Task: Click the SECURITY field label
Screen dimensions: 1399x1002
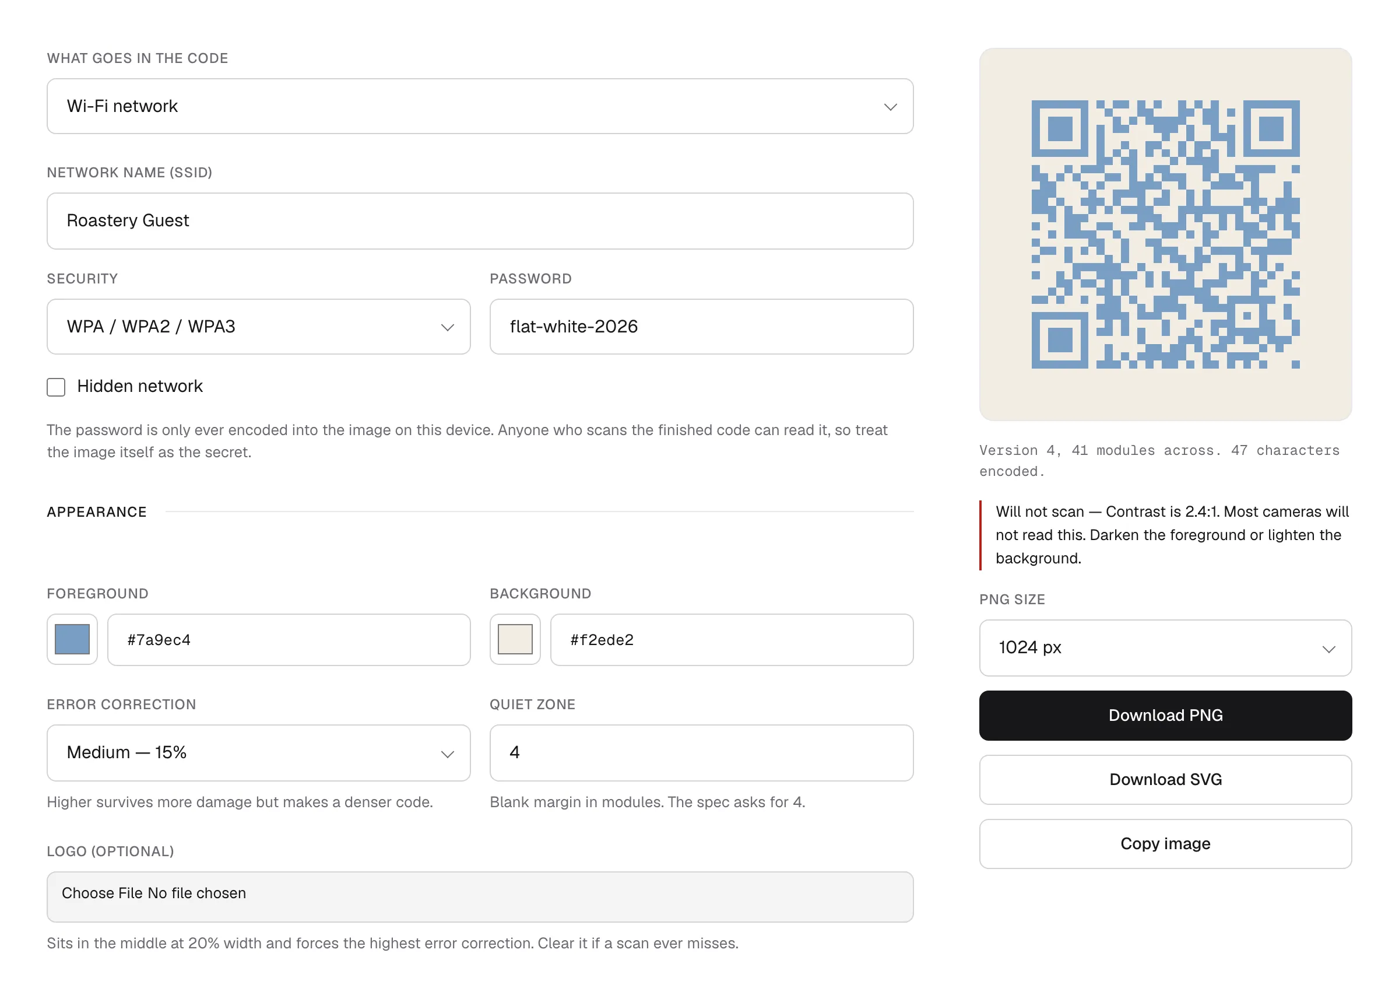Action: point(82,279)
